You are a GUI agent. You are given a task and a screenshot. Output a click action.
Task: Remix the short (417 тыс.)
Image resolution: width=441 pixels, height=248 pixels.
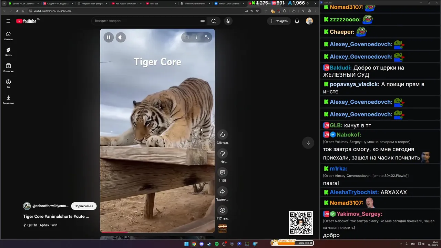pos(222,210)
